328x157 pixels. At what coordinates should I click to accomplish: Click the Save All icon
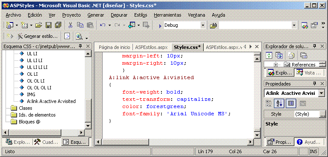(58, 25)
